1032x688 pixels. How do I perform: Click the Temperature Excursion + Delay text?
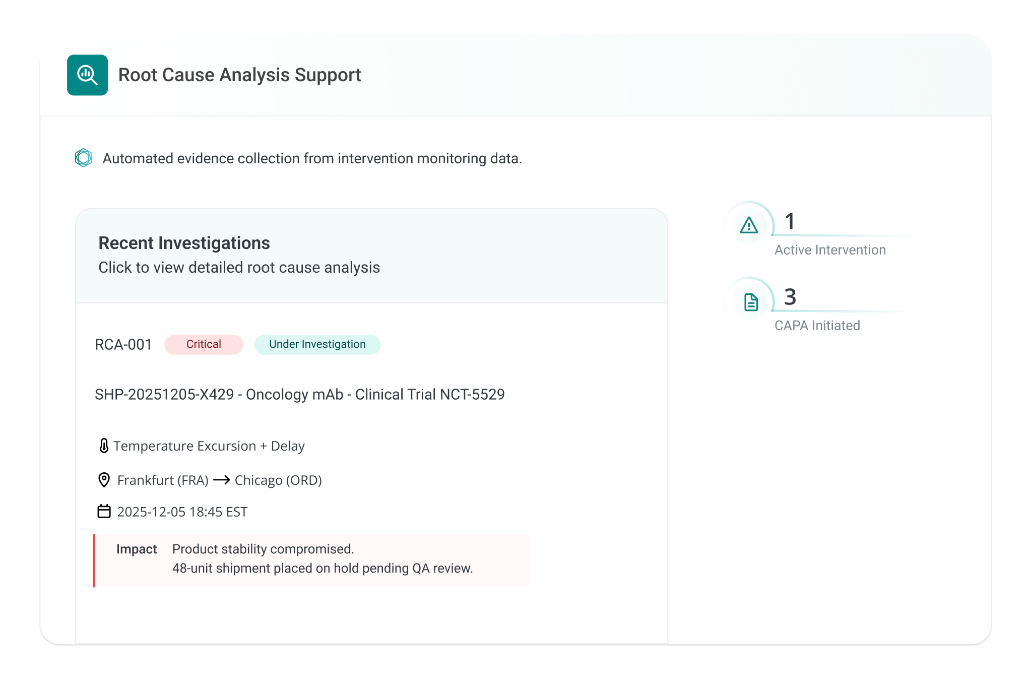(x=209, y=446)
